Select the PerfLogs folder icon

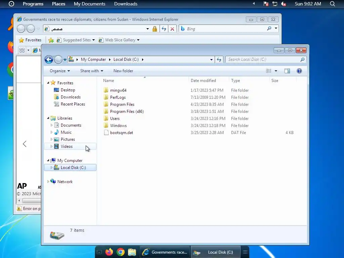(106, 97)
